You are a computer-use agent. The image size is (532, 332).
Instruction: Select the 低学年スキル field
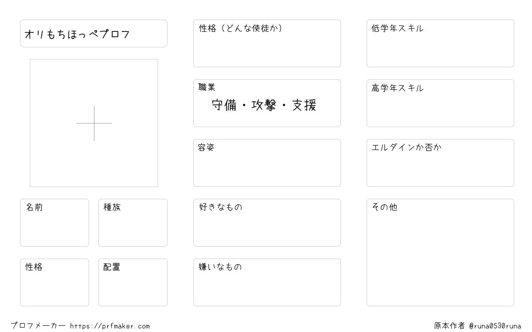[x=440, y=43]
